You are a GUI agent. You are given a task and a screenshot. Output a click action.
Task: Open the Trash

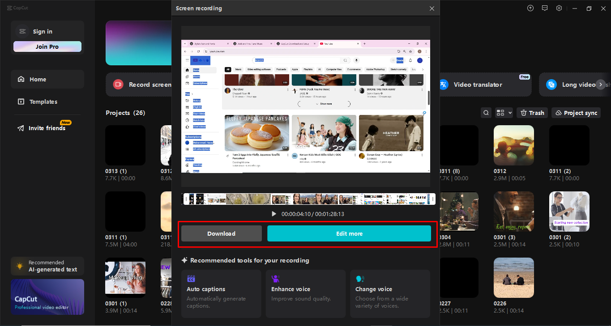532,113
